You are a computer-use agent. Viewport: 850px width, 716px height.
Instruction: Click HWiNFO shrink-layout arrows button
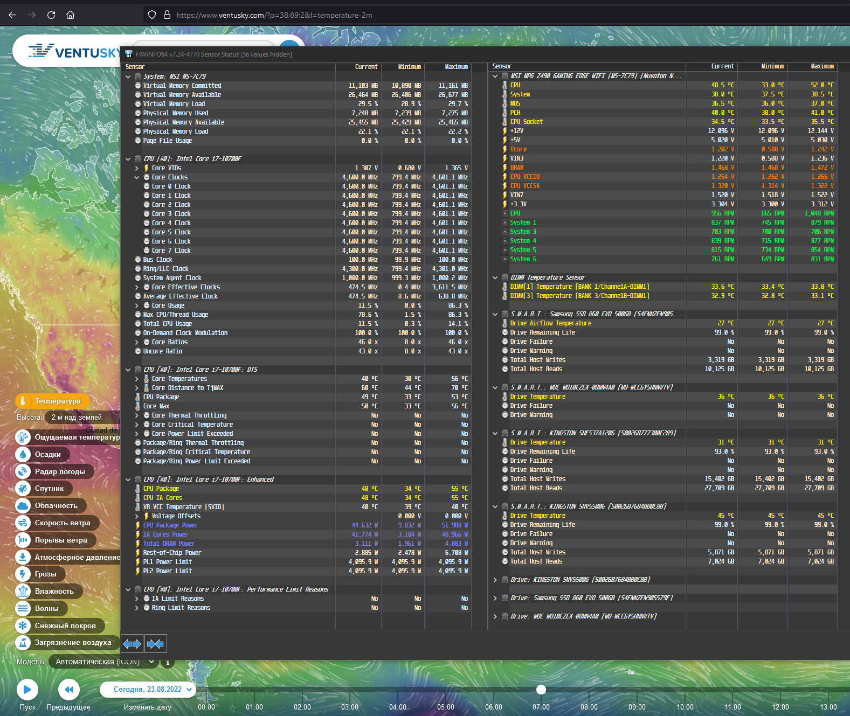[x=155, y=644]
